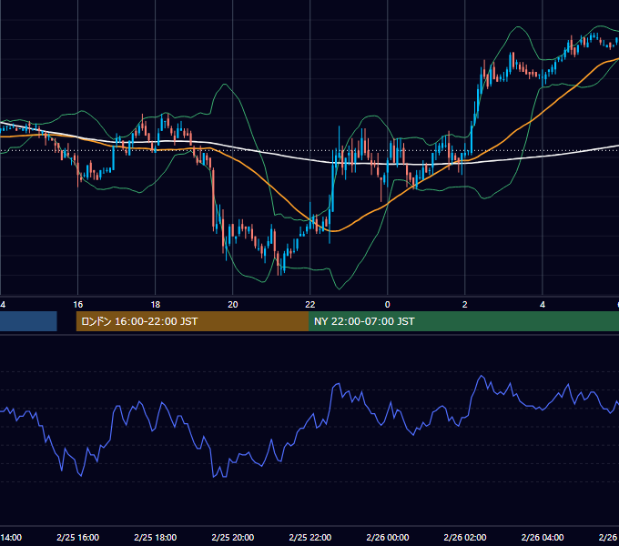This screenshot has height=546, width=619.
Task: Click the "20" hour label on price chart axis
Action: click(233, 305)
